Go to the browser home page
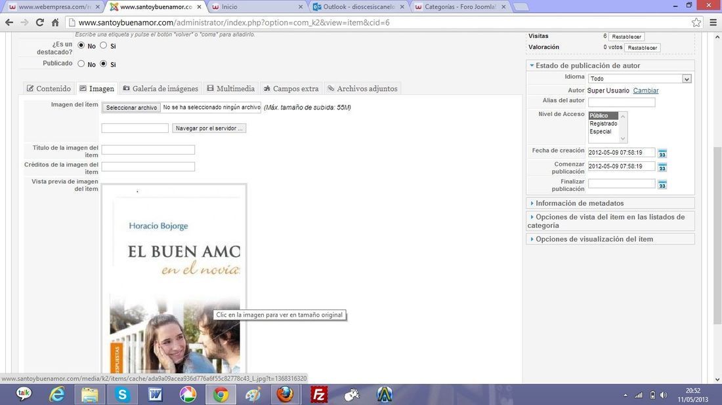 pyautogui.click(x=55, y=22)
